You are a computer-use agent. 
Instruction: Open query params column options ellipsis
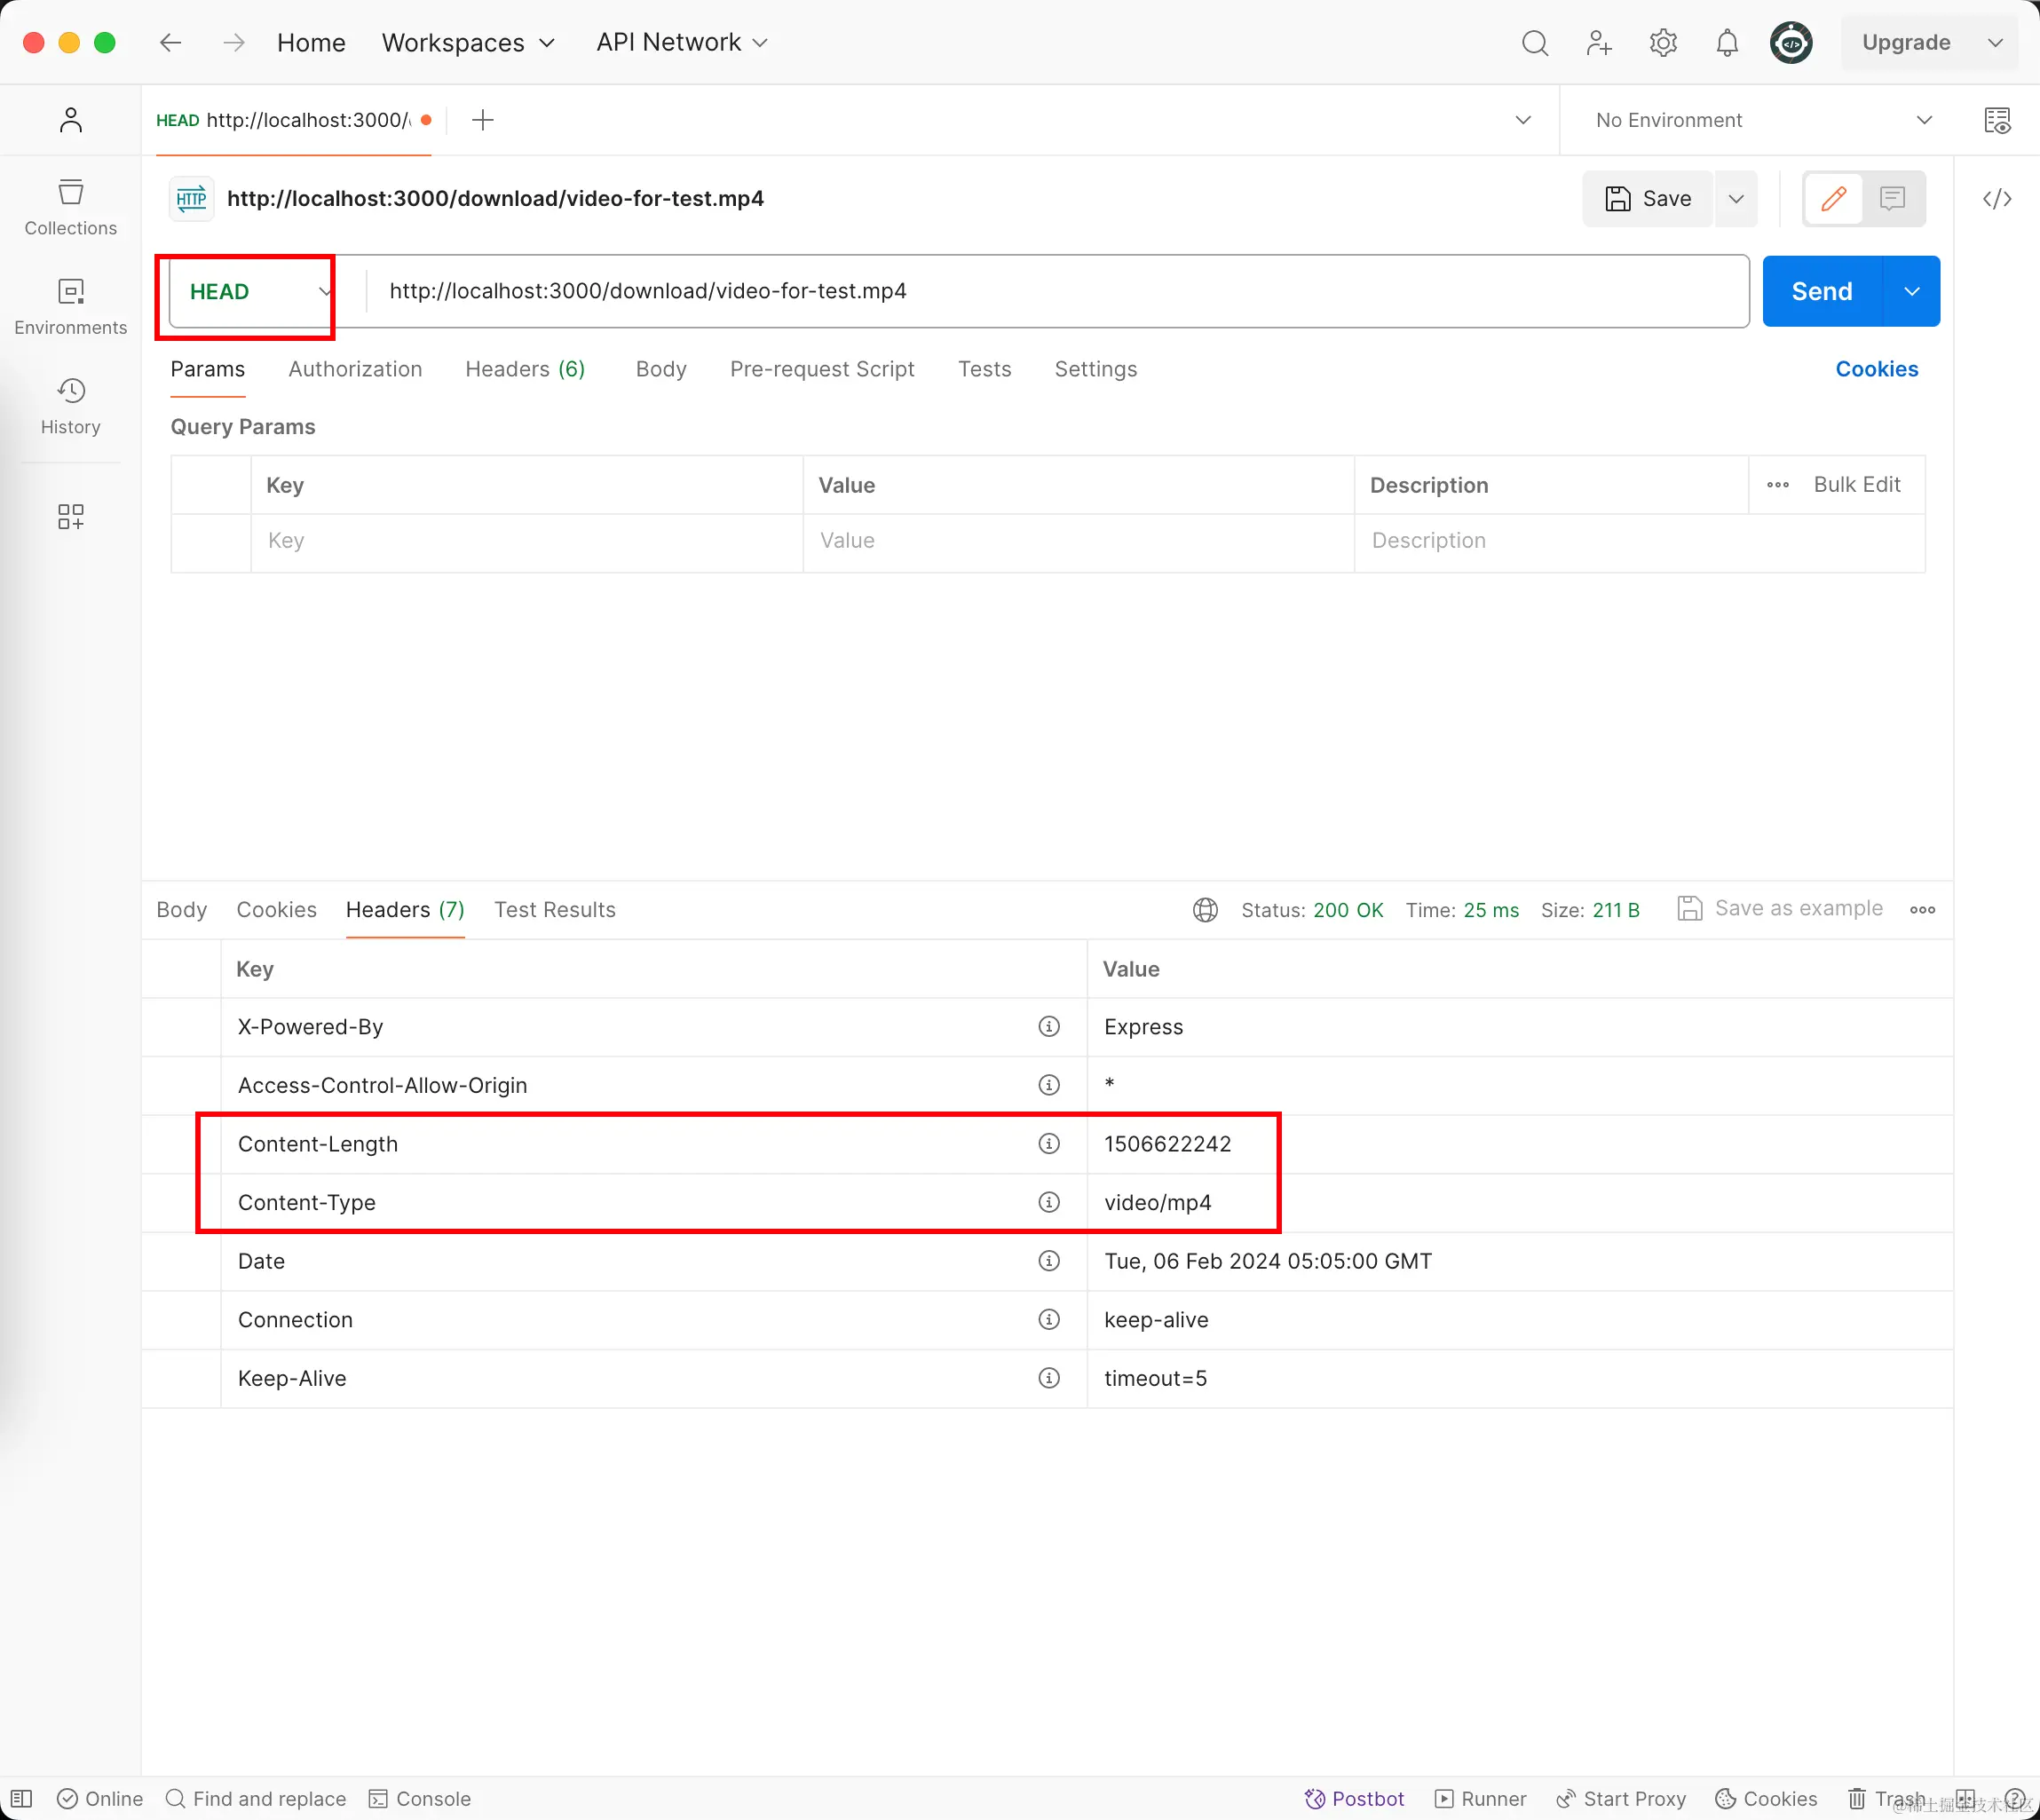[1777, 485]
